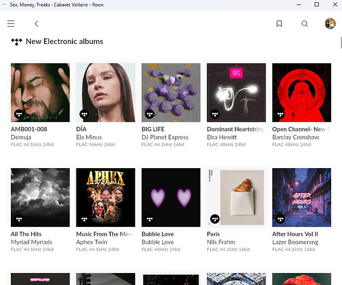This screenshot has height=285, width=342.
Task: Open the hamburger navigation menu
Action: tap(11, 23)
